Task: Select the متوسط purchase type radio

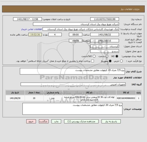Action: click(x=110, y=61)
